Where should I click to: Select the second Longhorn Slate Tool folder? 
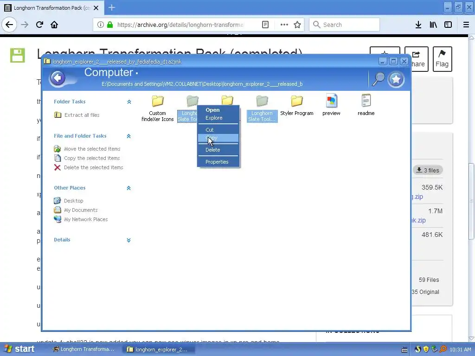click(x=262, y=108)
